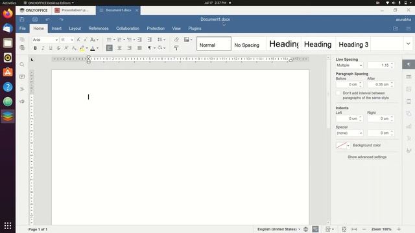Open the Layout tab

[x=75, y=28]
